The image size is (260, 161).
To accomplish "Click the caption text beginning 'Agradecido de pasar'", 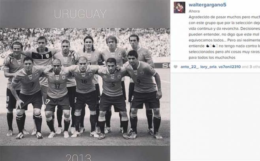I will coord(224,37).
